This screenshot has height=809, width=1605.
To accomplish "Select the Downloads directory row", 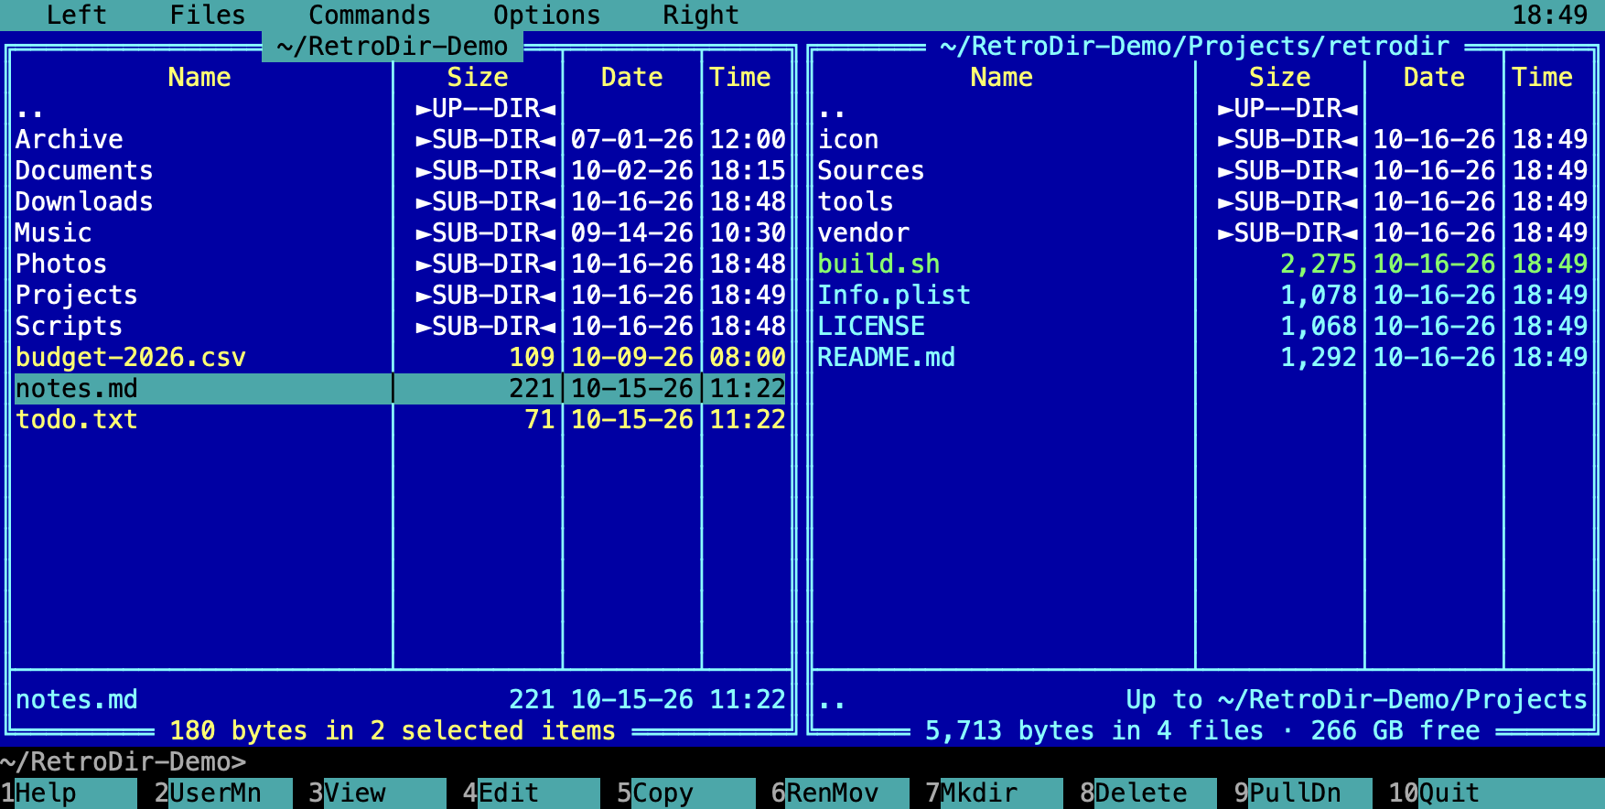I will point(401,202).
